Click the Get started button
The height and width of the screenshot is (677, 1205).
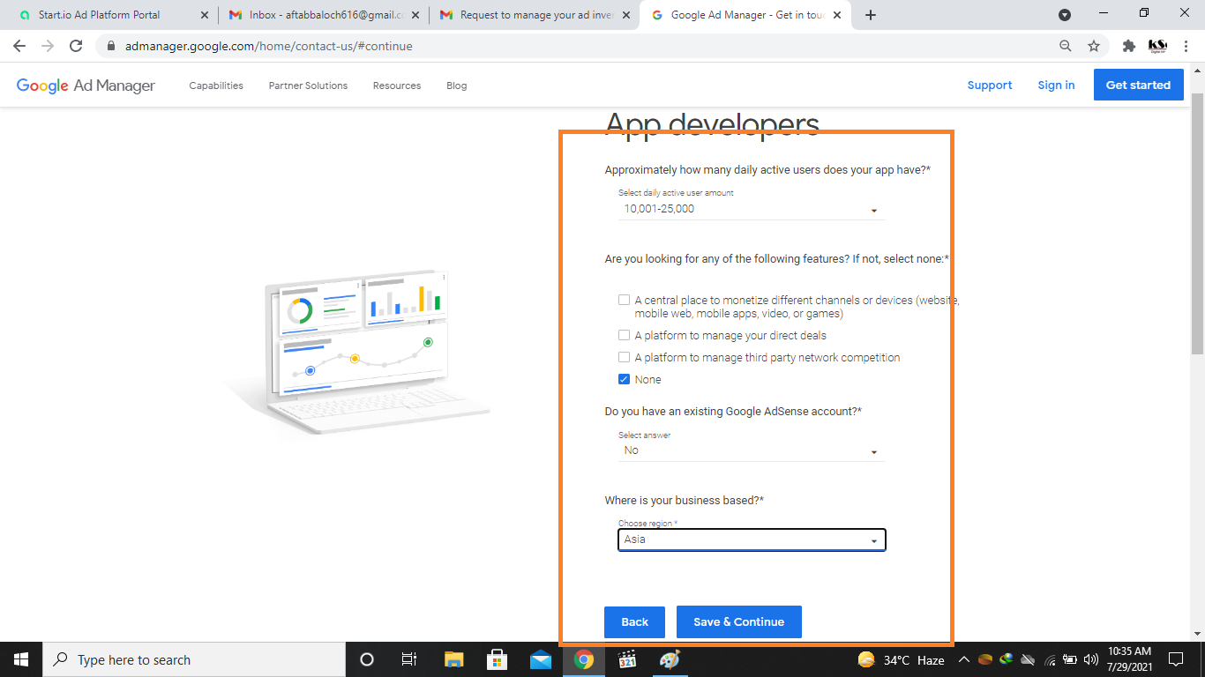[x=1138, y=86]
